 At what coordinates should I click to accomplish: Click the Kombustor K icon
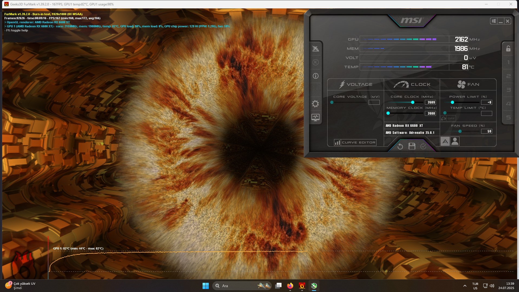click(315, 62)
